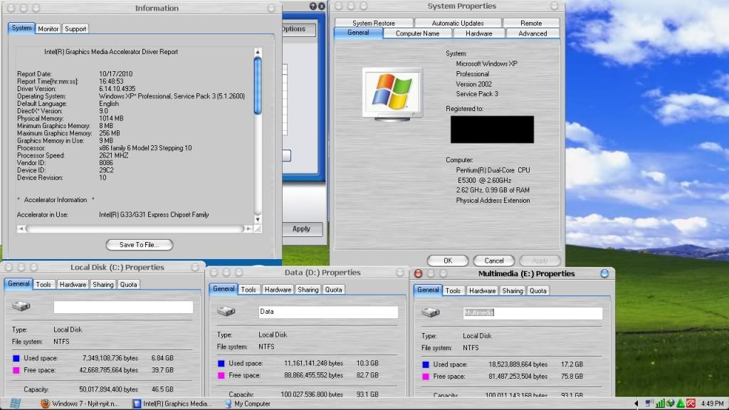Click Physical Address Extension text
The width and height of the screenshot is (729, 410).
coord(493,200)
